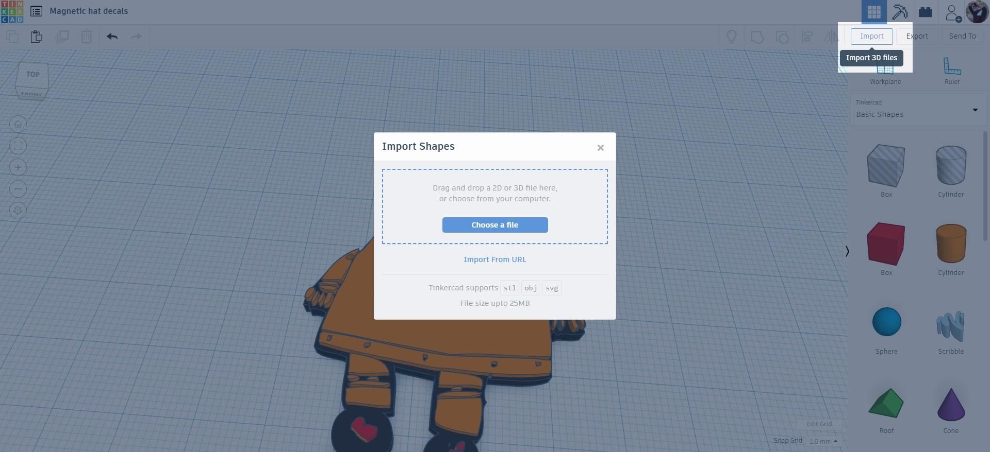990x452 pixels.
Task: Redo the last undone action
Action: [x=136, y=37]
